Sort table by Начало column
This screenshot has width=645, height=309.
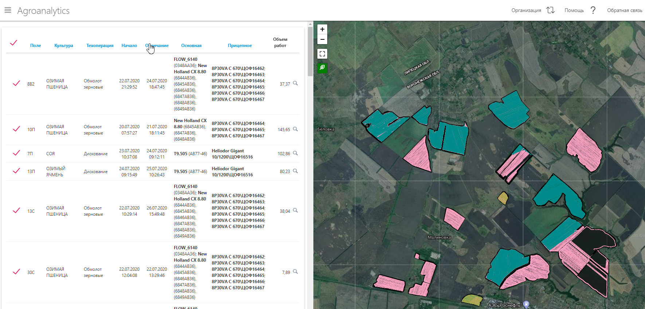click(x=129, y=46)
